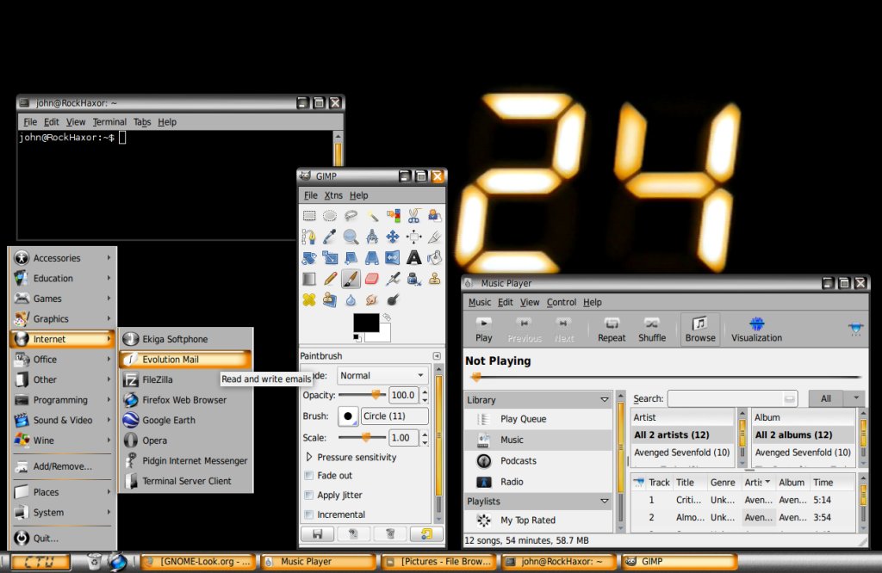
Task: Open dropdown arrow beside the All search button
Action: [x=855, y=398]
